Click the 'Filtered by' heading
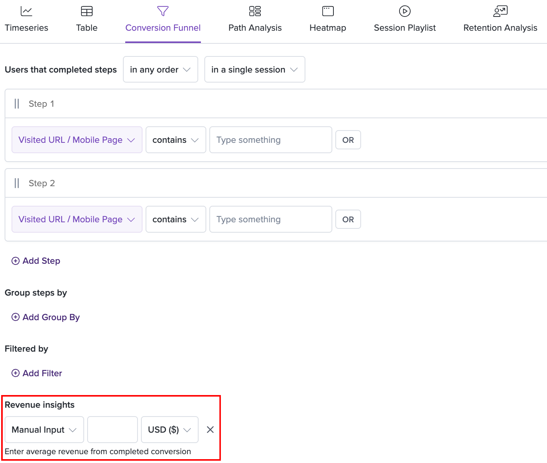 click(27, 349)
